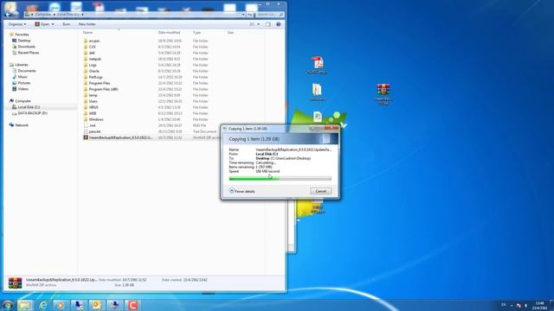
Task: Open Downloads under Favorites
Action: (27, 47)
